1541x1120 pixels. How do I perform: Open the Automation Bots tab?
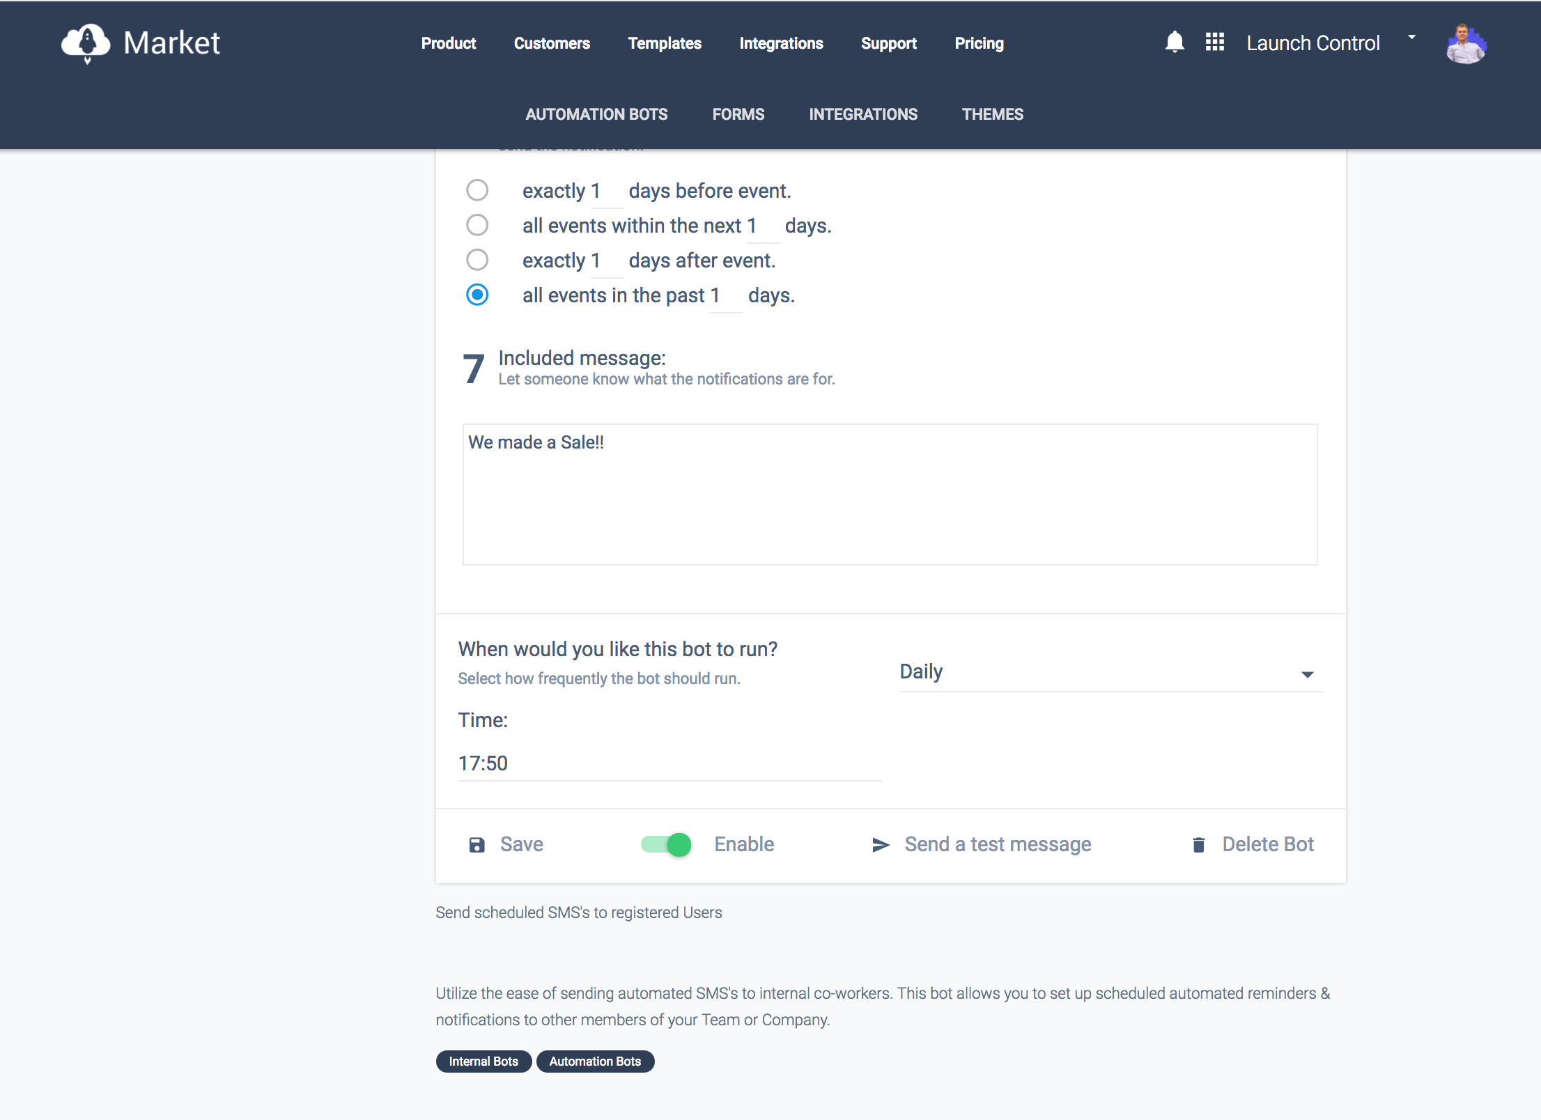tap(596, 114)
